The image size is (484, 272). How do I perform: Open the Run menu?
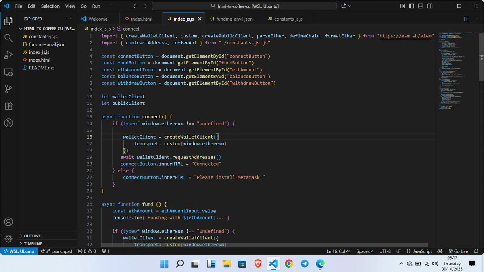(96, 6)
